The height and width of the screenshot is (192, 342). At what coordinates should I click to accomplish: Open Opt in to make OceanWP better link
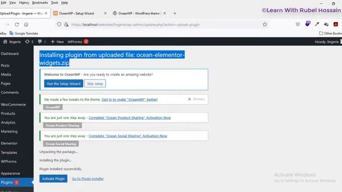pos(129,100)
